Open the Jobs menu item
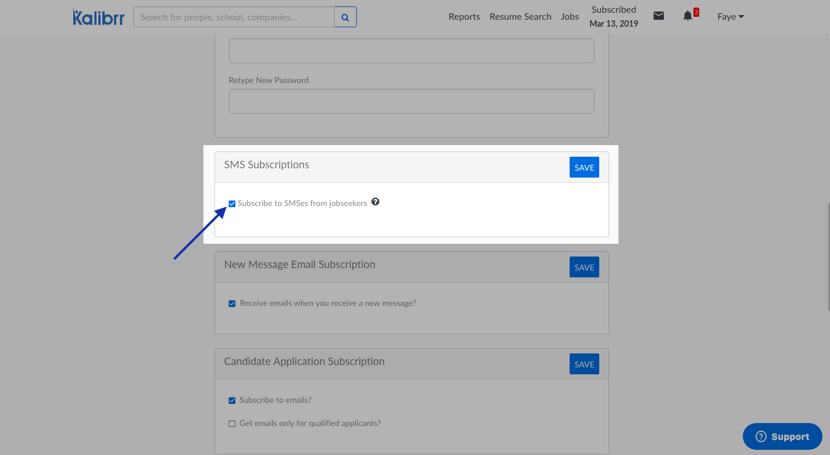830x455 pixels. 570,17
